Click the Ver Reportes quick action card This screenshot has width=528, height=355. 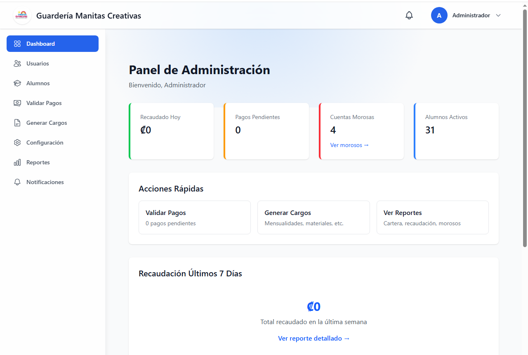[x=433, y=217]
